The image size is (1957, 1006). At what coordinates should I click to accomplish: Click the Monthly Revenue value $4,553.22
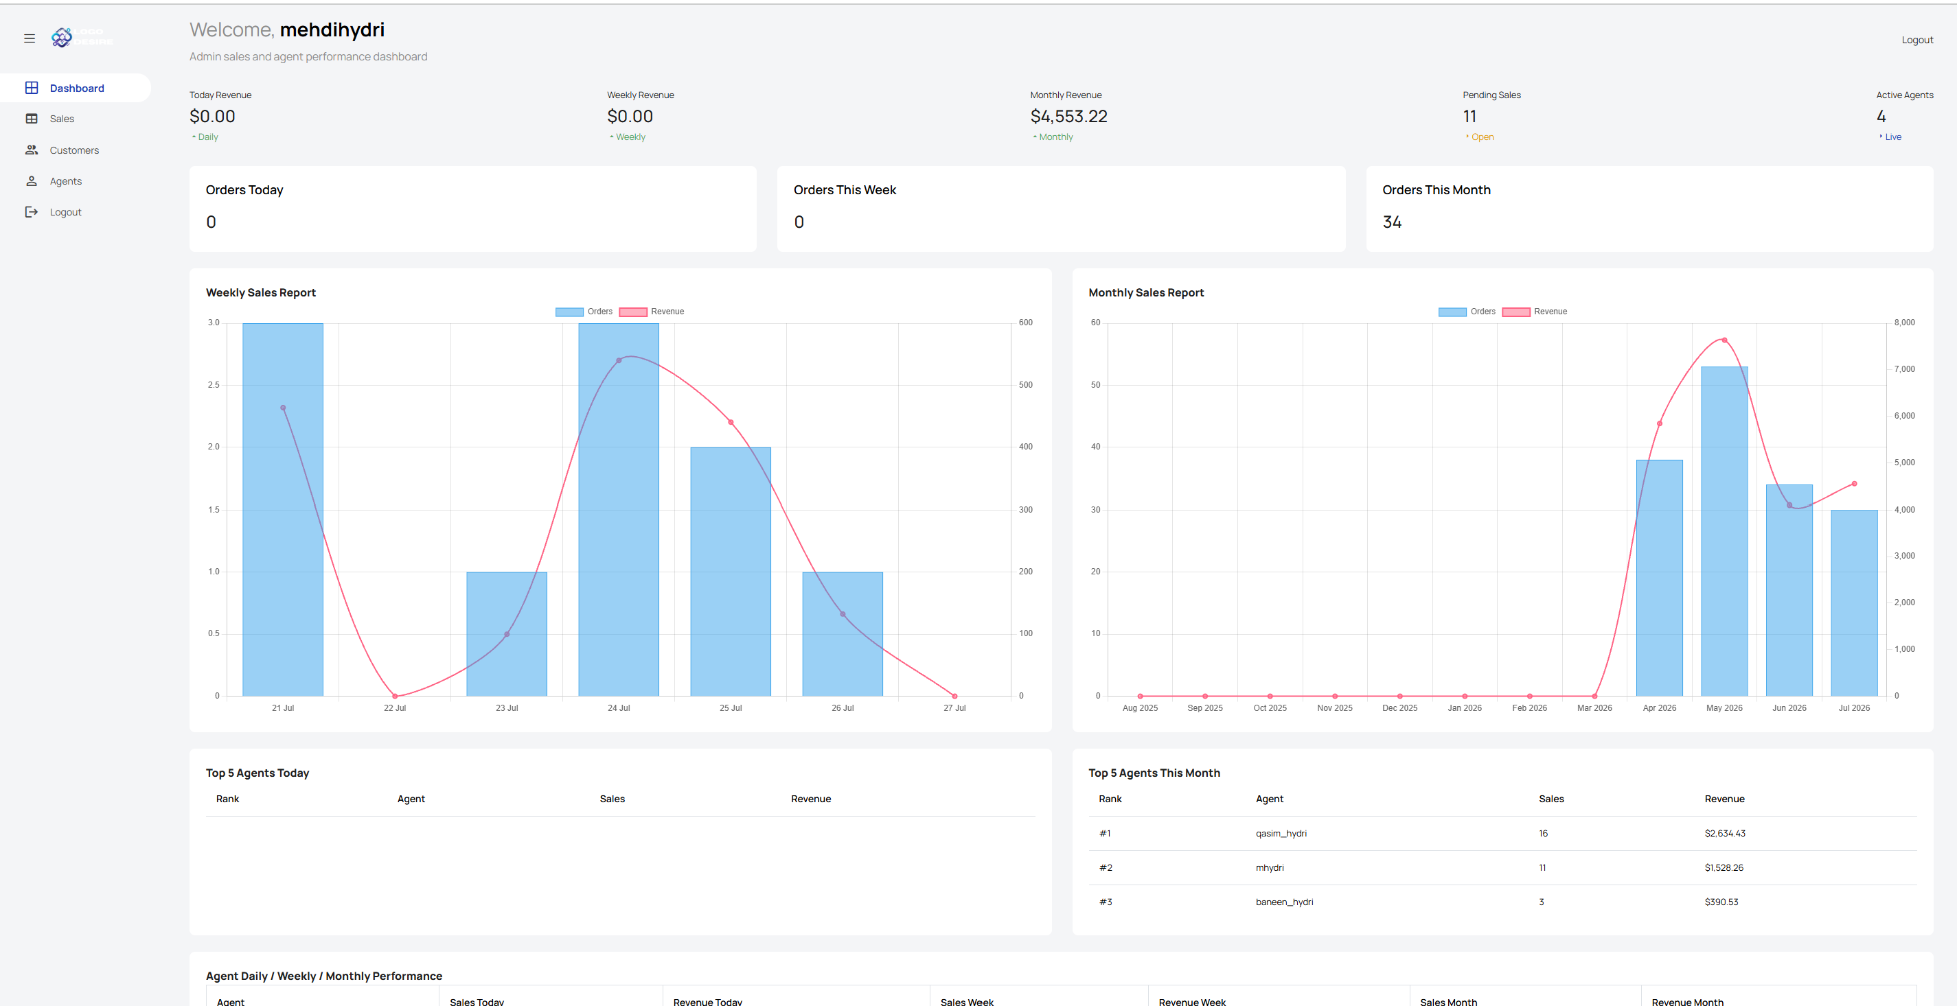pyautogui.click(x=1069, y=116)
